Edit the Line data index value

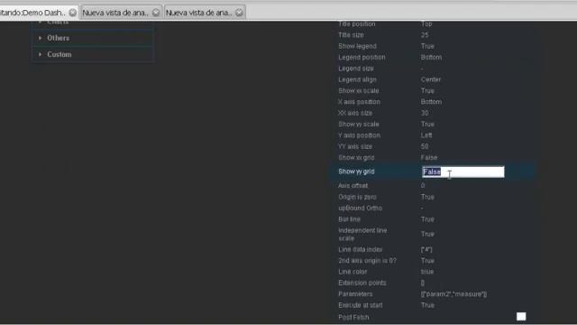click(426, 249)
